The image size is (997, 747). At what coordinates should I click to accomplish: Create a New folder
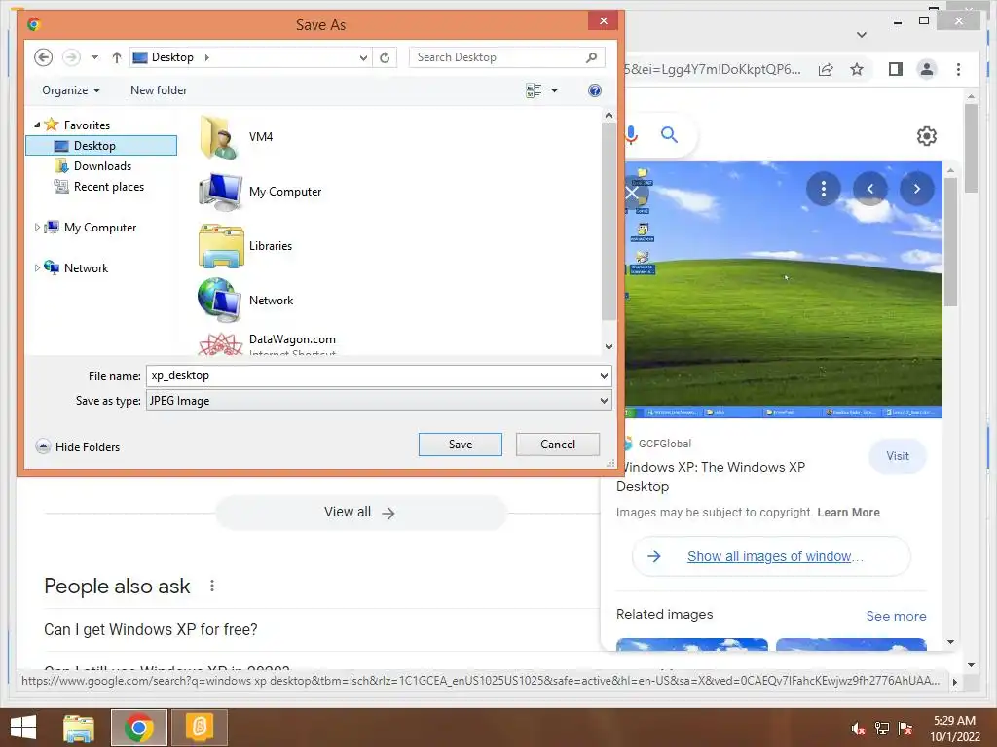[x=159, y=90]
